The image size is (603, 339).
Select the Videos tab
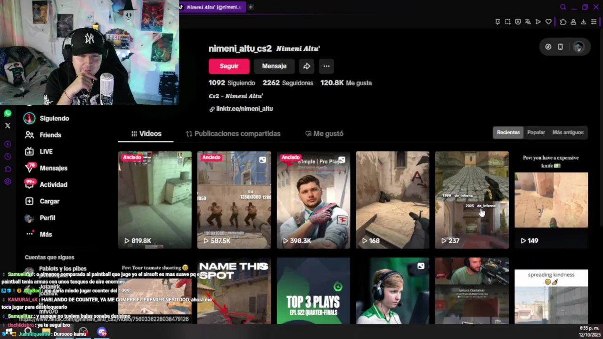pos(146,134)
